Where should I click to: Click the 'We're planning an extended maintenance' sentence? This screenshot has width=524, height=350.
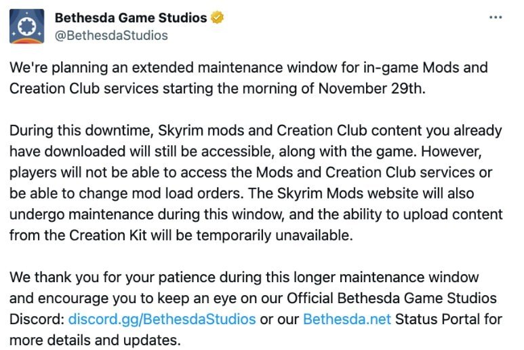[x=249, y=78]
